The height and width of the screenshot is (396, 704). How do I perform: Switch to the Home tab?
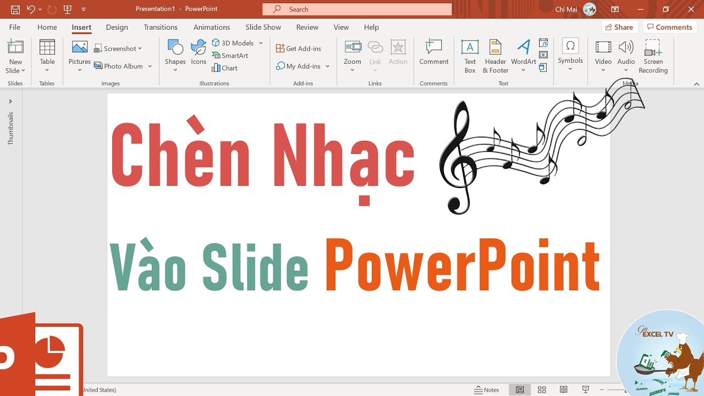pyautogui.click(x=47, y=27)
